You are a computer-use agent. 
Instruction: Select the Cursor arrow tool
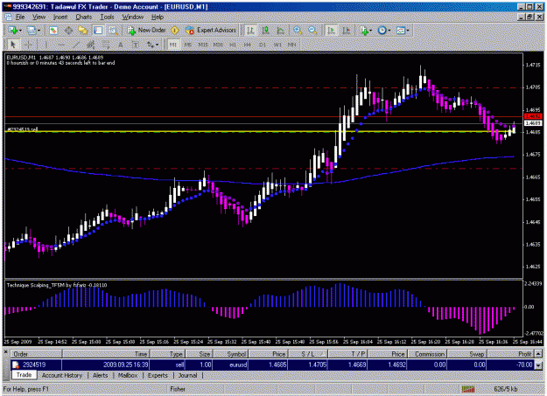[x=13, y=45]
